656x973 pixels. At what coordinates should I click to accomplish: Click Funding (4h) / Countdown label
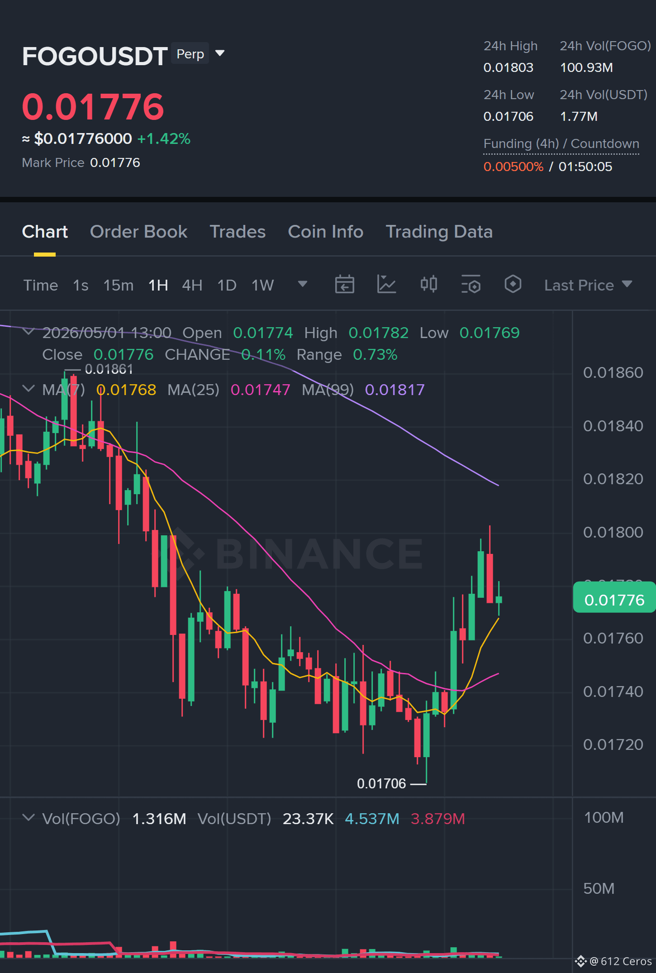point(561,144)
